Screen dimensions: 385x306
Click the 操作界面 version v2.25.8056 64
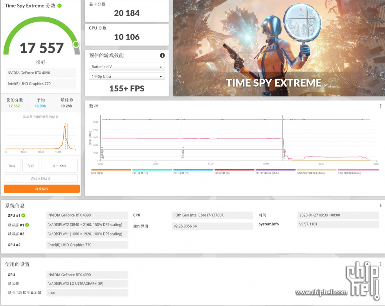click(213, 226)
